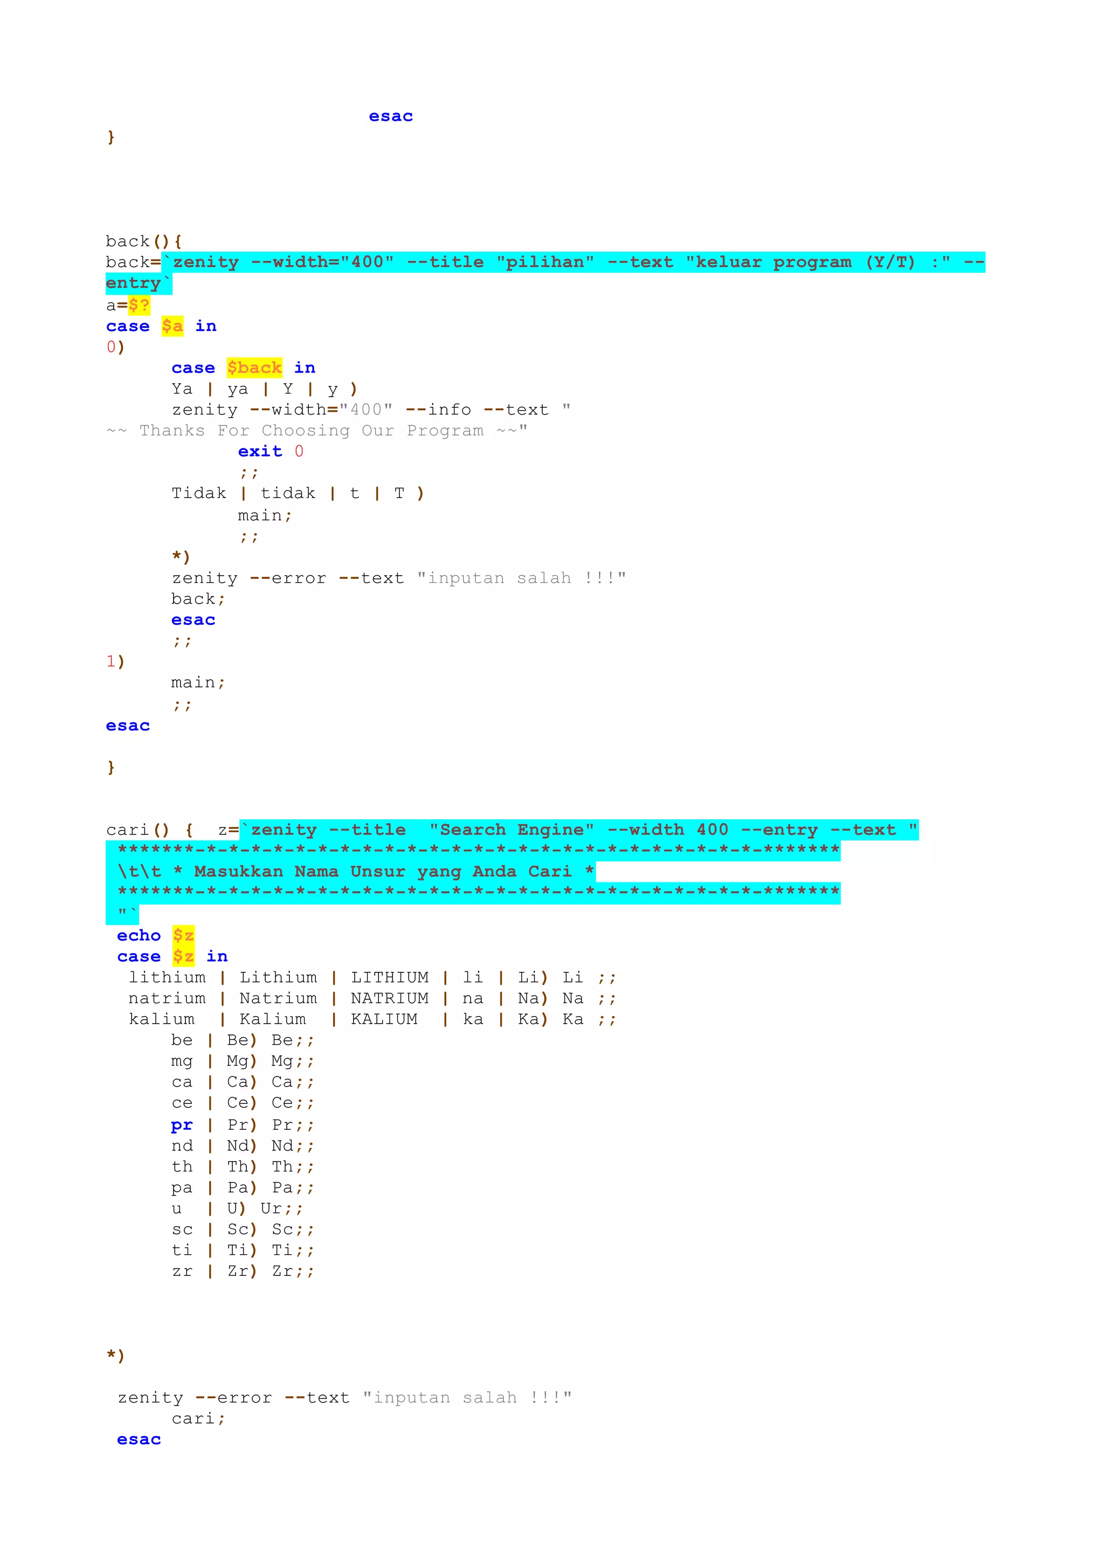This screenshot has height=1561, width=1104.
Task: Click the "Ya | ya | Y | y )" pattern
Action: click(x=265, y=389)
